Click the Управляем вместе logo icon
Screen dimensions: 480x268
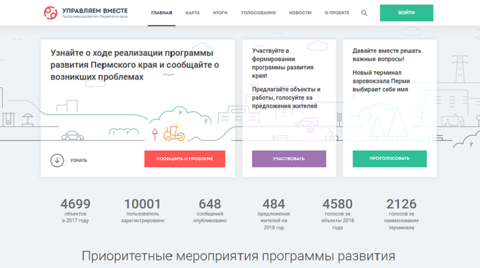51,13
